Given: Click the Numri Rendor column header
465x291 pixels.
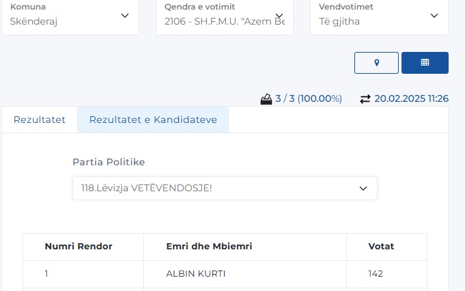Looking at the screenshot, I should [79, 247].
